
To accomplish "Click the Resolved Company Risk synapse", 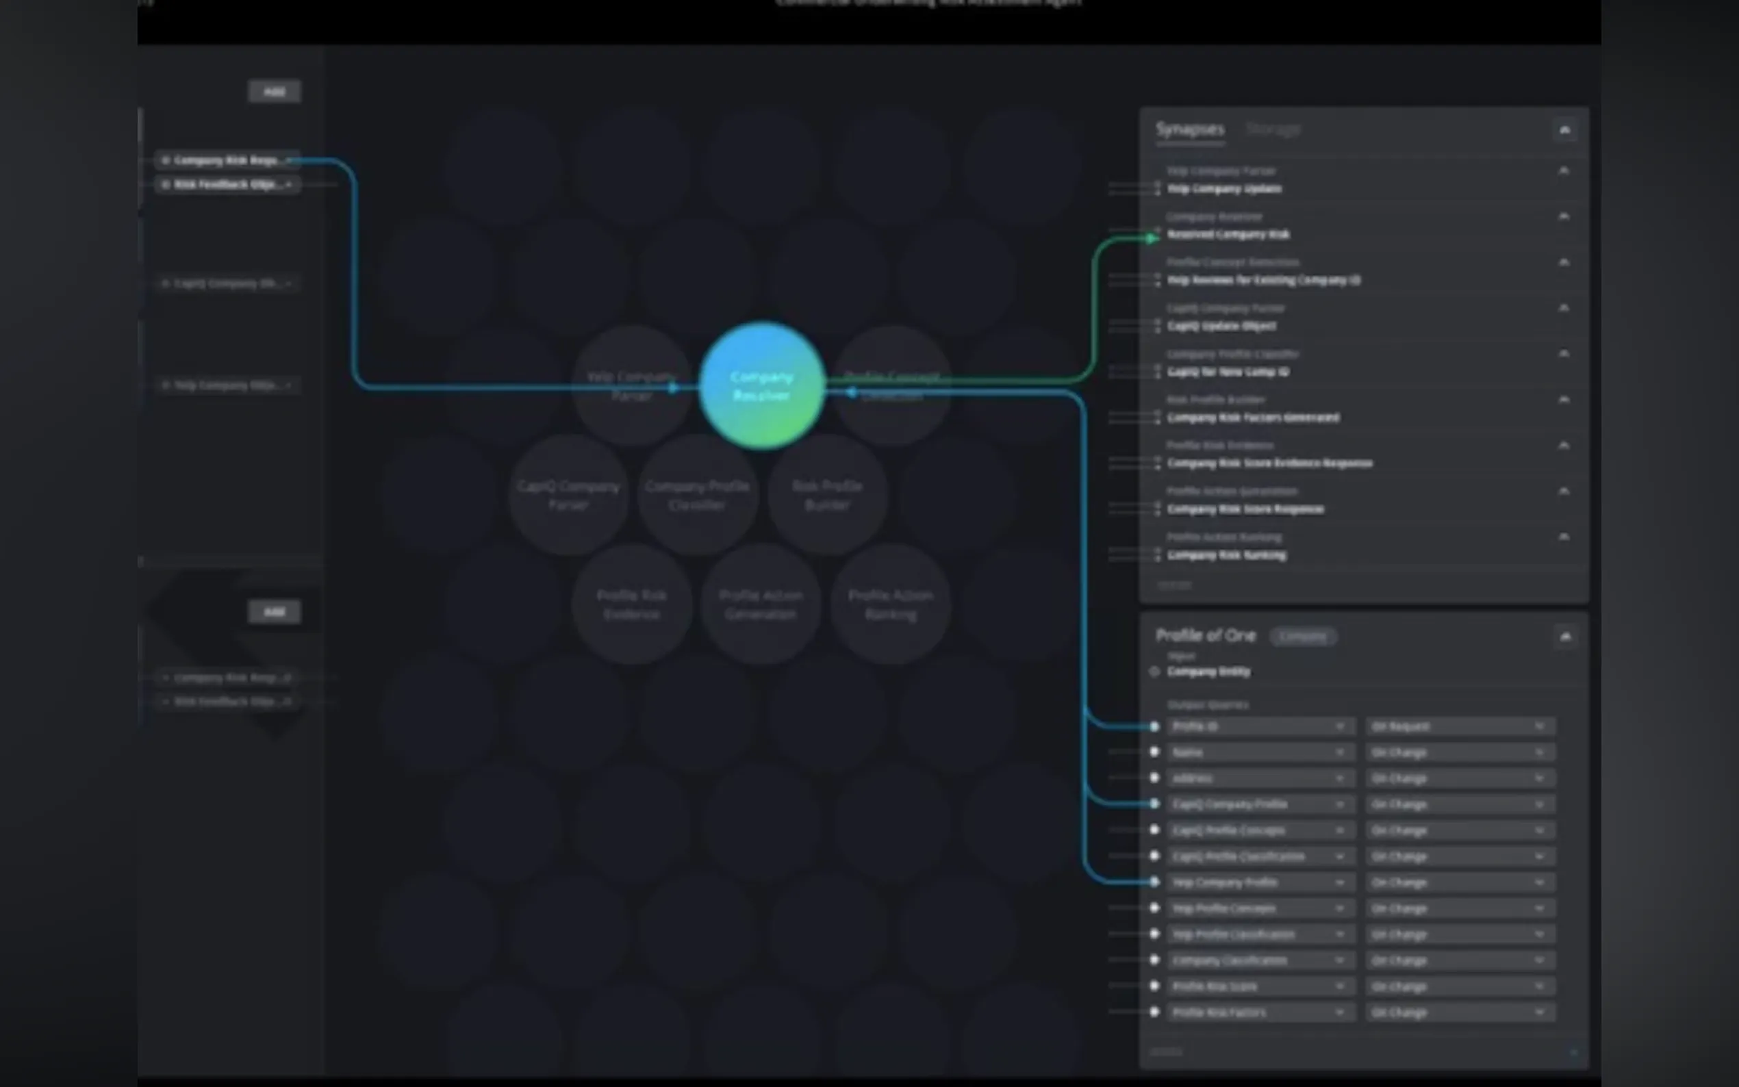I will click(x=1228, y=234).
